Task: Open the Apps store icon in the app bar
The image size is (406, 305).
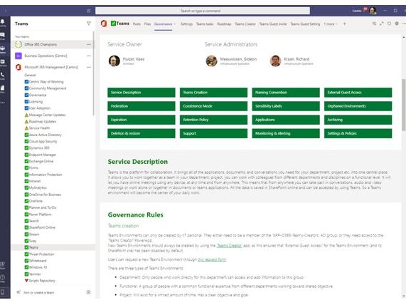Action: (3, 265)
